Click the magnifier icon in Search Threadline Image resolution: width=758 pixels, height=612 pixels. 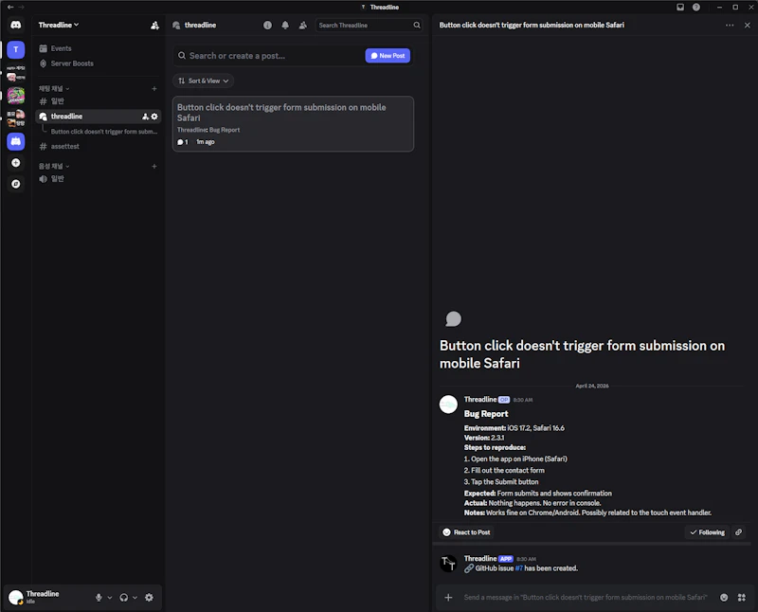click(417, 26)
